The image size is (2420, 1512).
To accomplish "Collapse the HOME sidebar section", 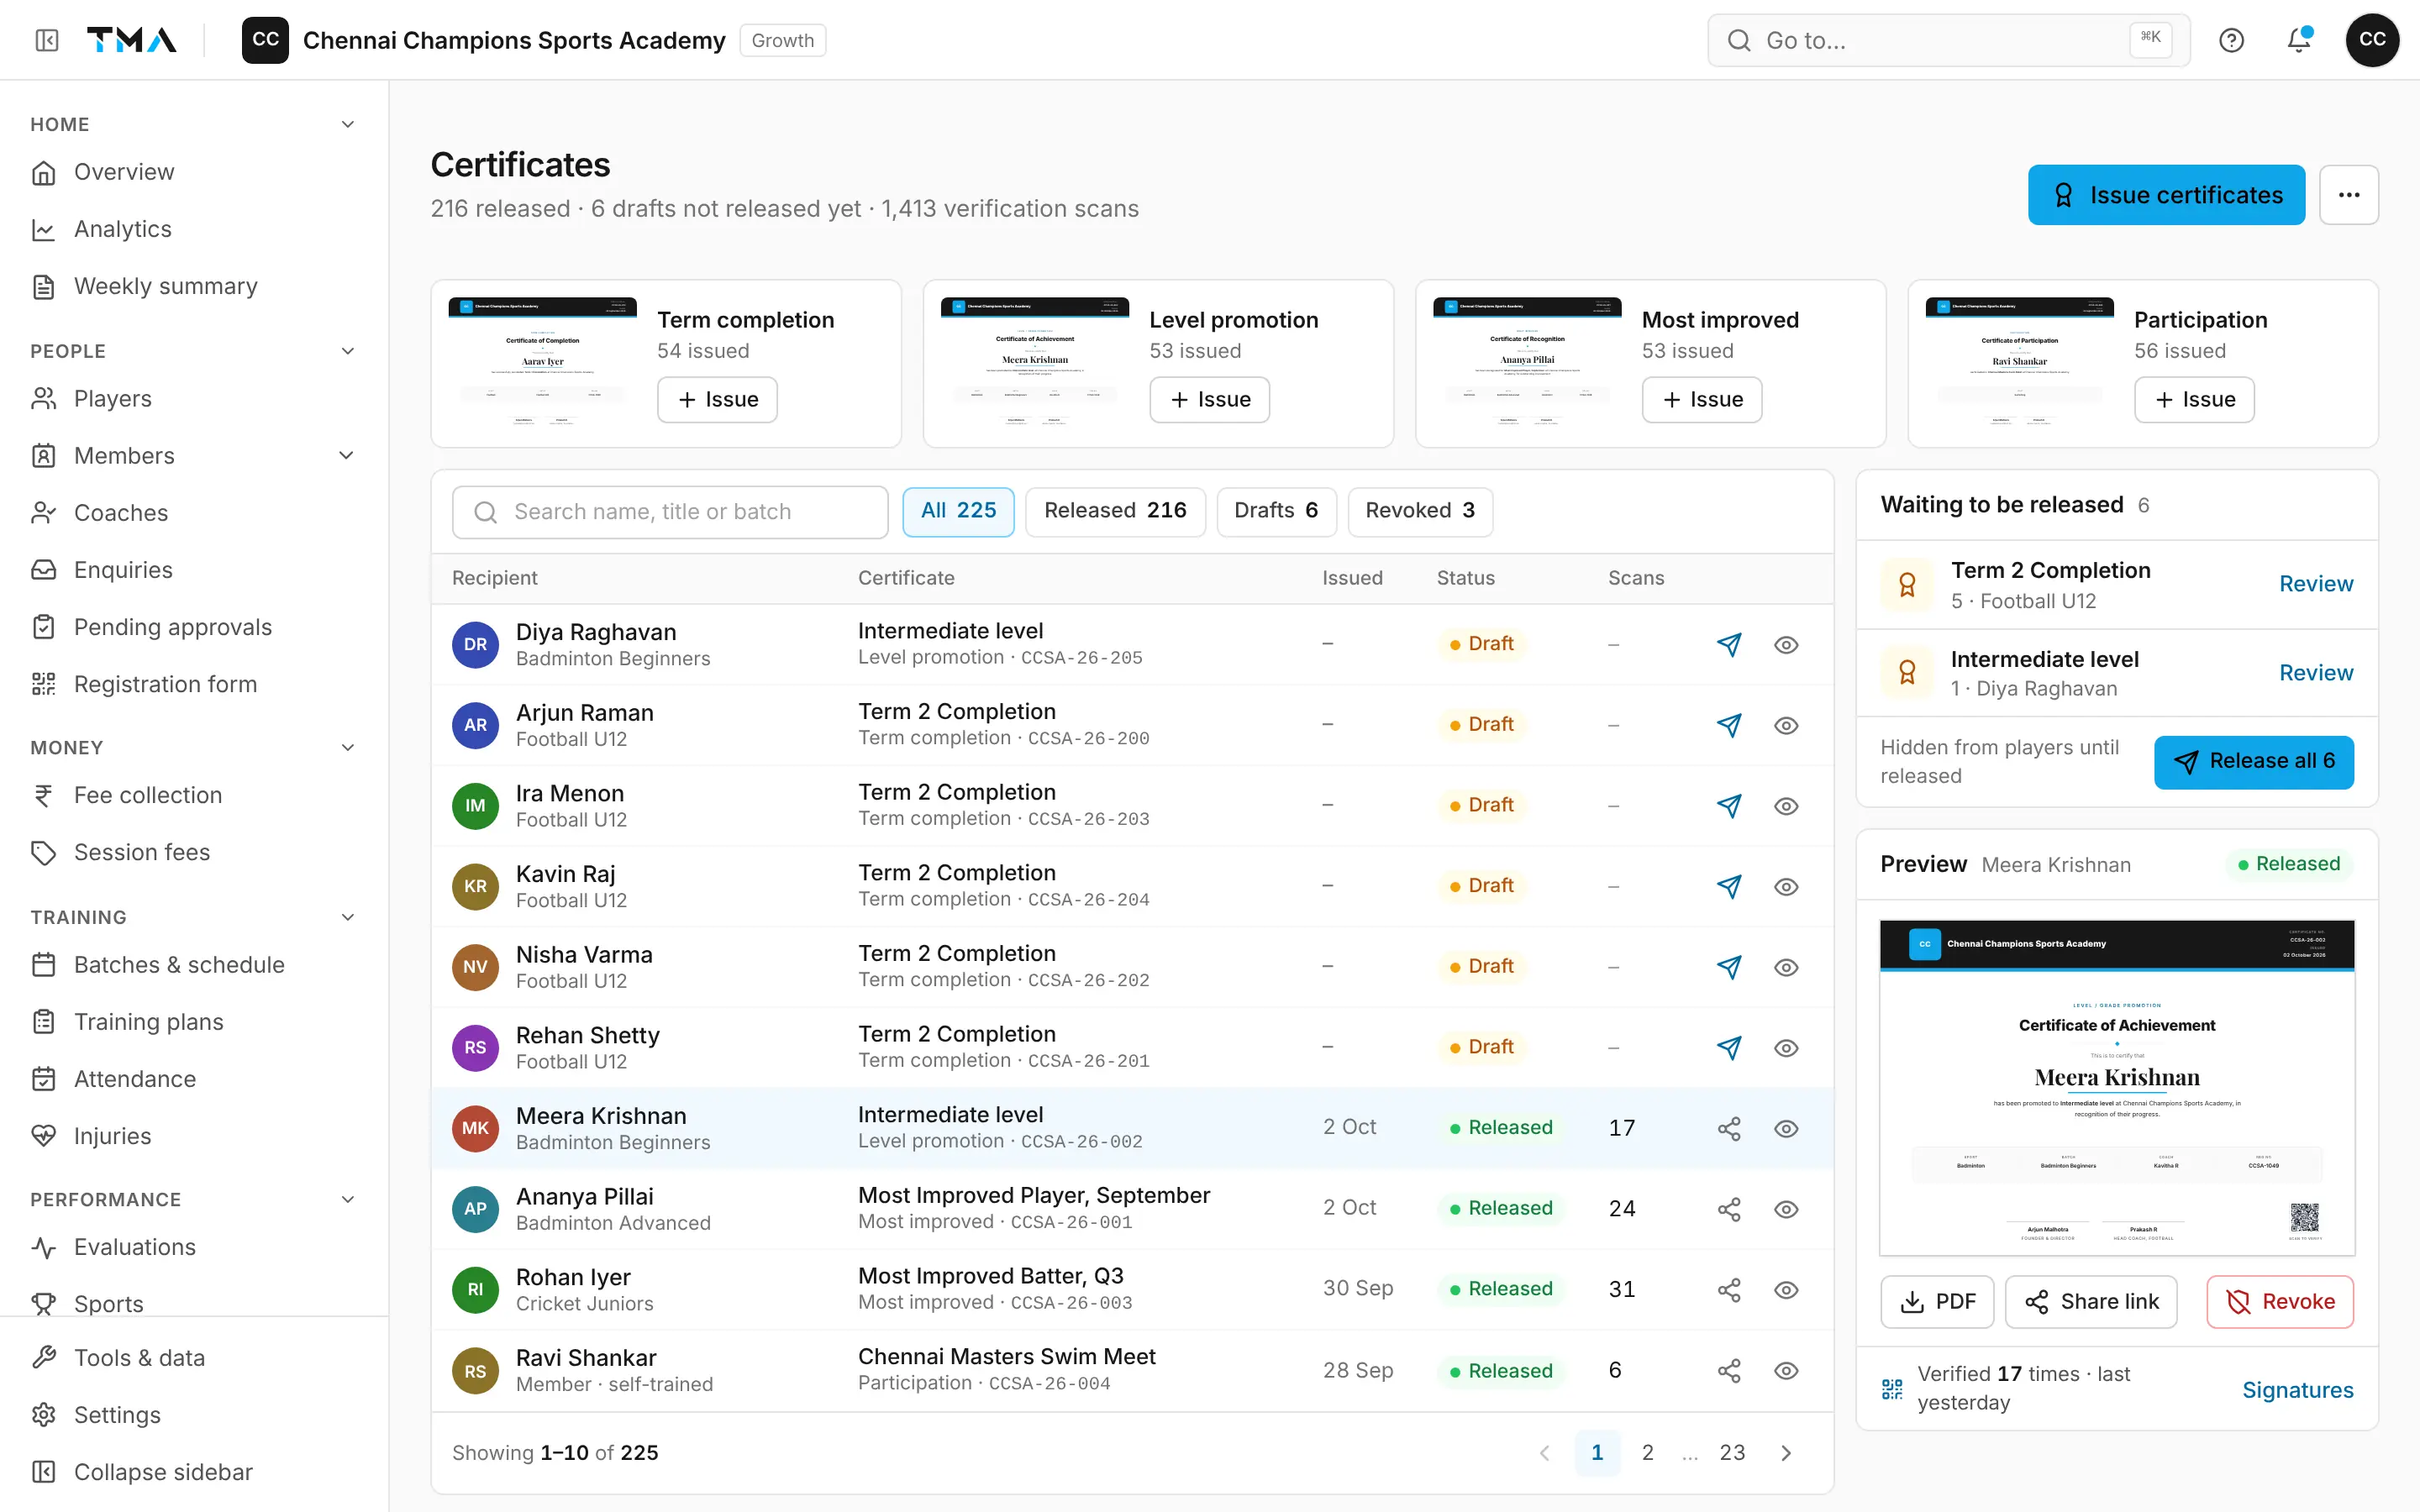I will point(348,124).
